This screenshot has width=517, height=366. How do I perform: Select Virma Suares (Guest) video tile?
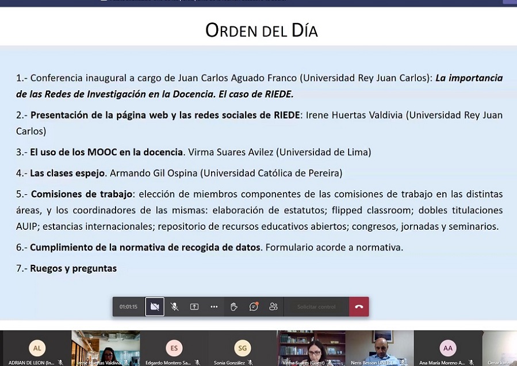click(311, 348)
